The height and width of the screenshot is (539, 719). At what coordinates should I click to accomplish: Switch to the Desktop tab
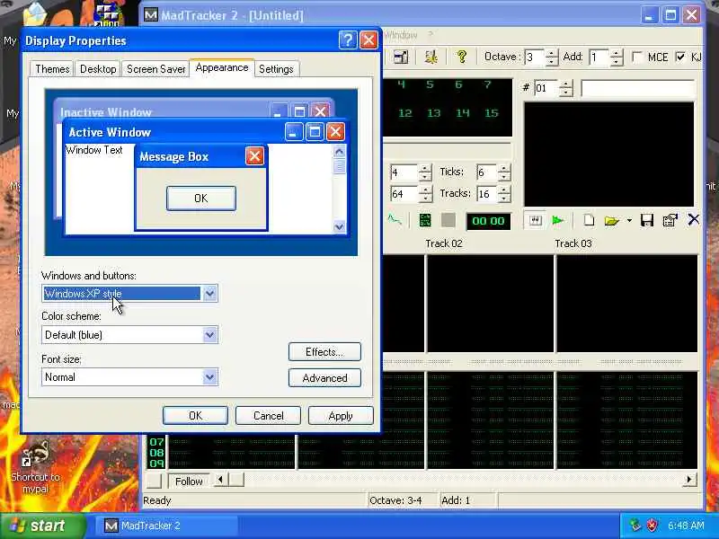[98, 69]
